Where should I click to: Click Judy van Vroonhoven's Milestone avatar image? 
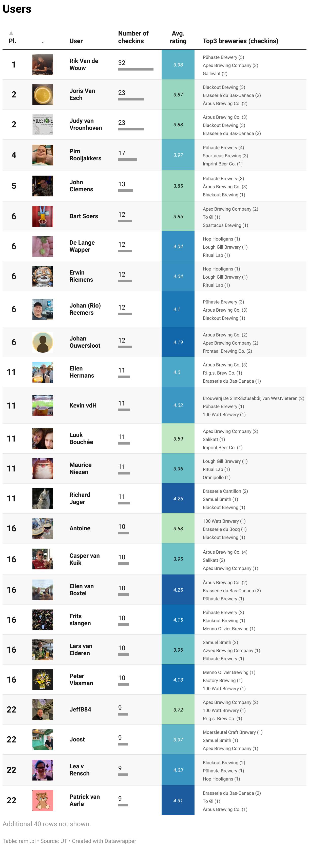[x=43, y=125]
